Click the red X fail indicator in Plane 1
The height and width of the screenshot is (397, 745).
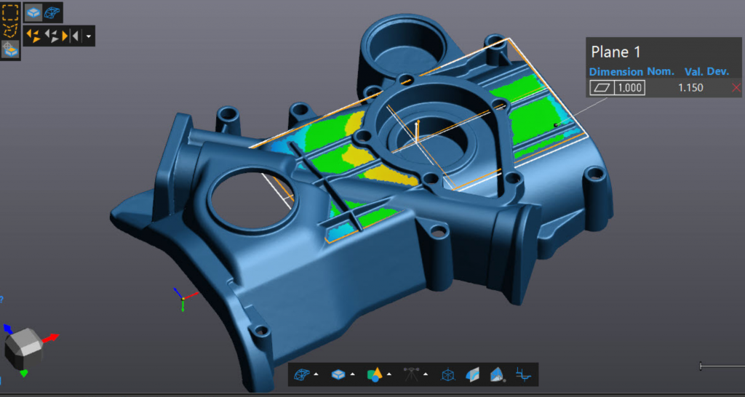click(x=736, y=88)
